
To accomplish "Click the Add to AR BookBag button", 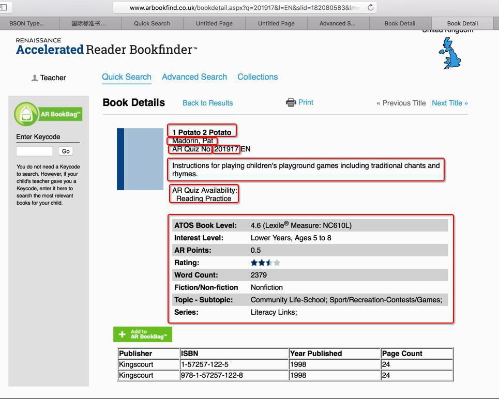I will (143, 334).
